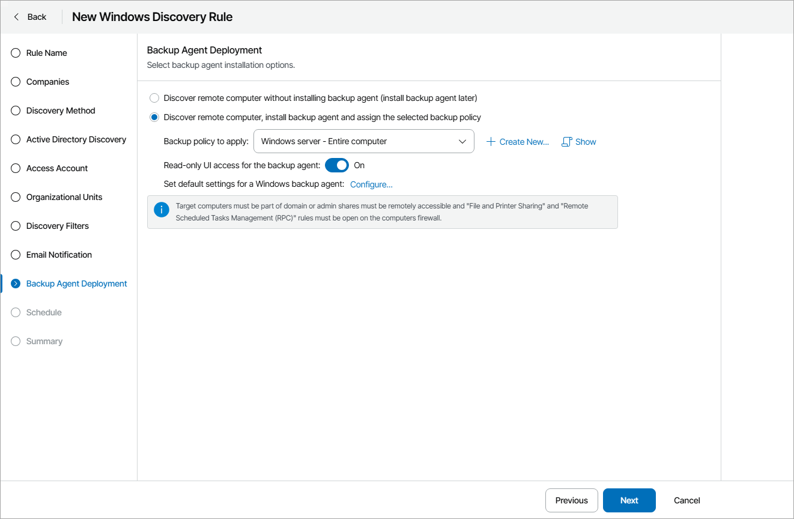Click the Back arrow icon
Image resolution: width=794 pixels, height=519 pixels.
[16, 17]
